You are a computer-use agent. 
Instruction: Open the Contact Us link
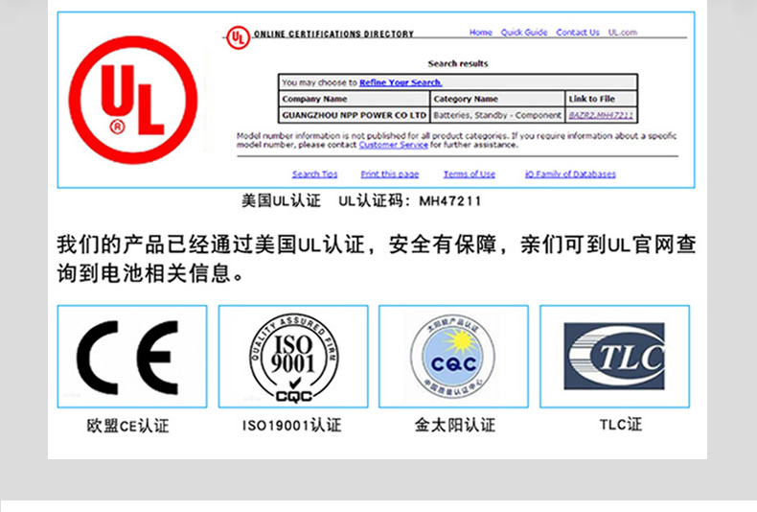tap(578, 33)
